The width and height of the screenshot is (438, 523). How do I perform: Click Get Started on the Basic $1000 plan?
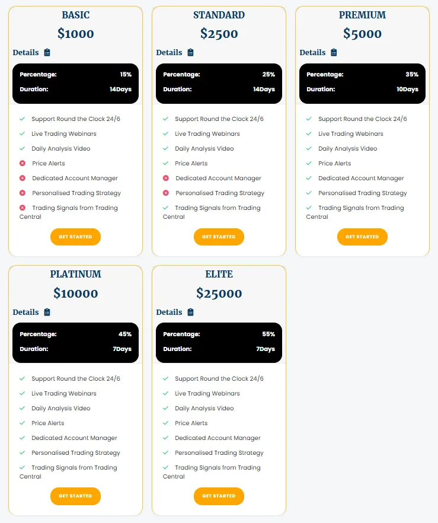[x=75, y=237]
